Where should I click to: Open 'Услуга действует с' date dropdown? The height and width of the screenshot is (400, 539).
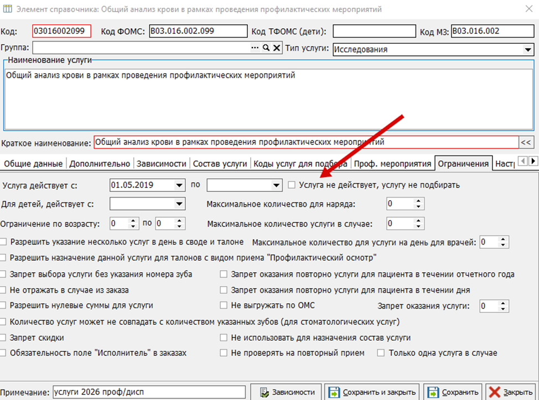tap(179, 185)
